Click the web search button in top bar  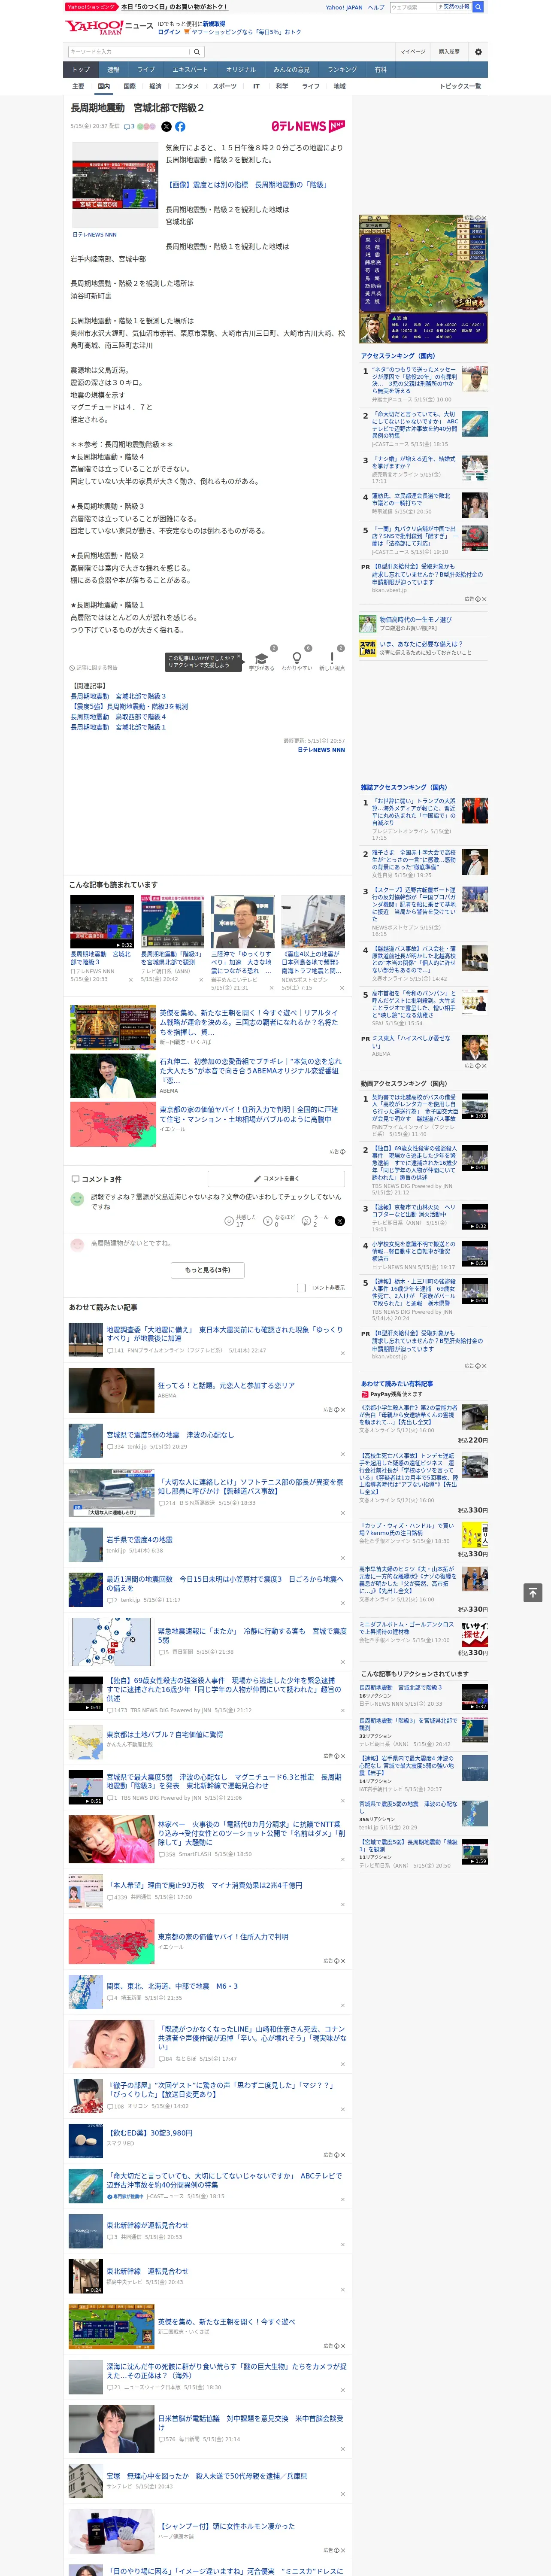pyautogui.click(x=478, y=7)
